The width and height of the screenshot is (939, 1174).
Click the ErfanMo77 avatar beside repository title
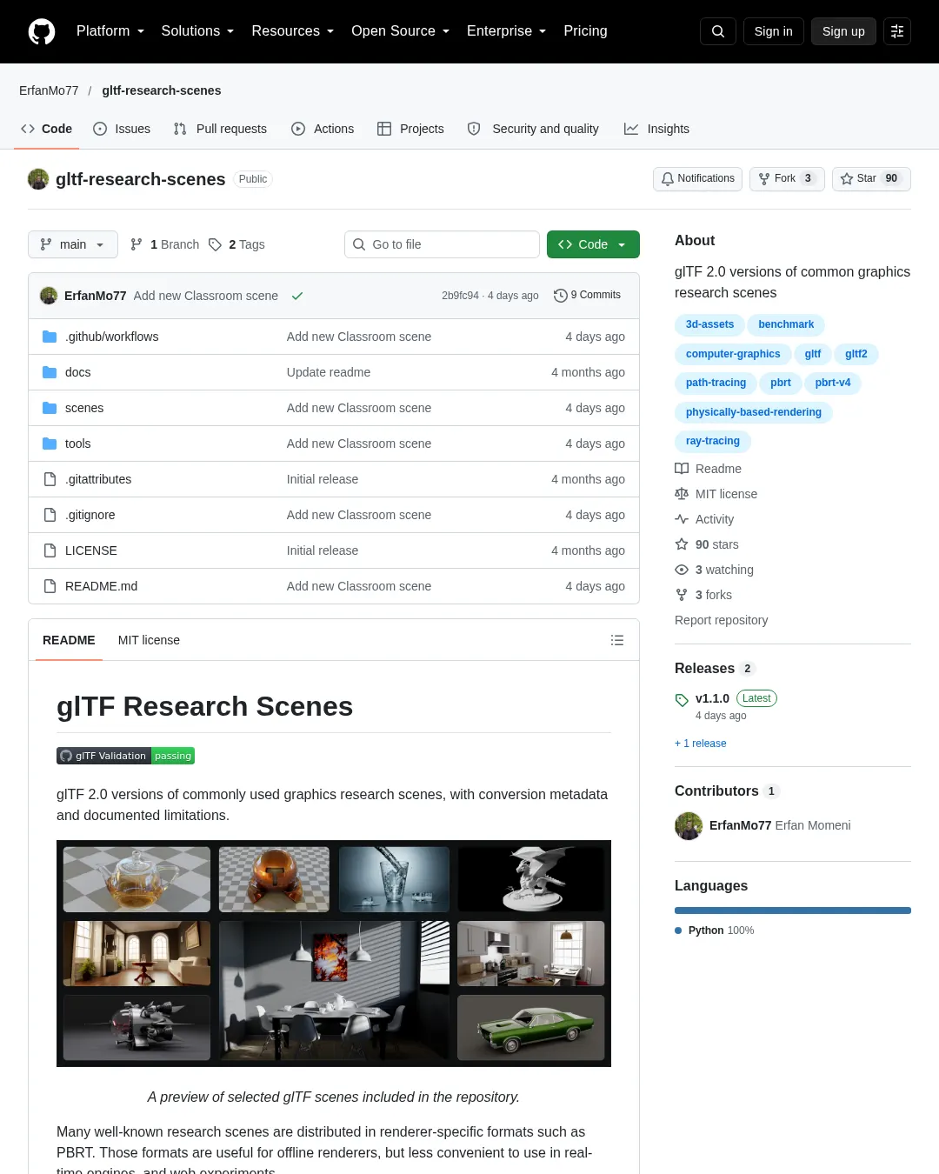tap(38, 179)
